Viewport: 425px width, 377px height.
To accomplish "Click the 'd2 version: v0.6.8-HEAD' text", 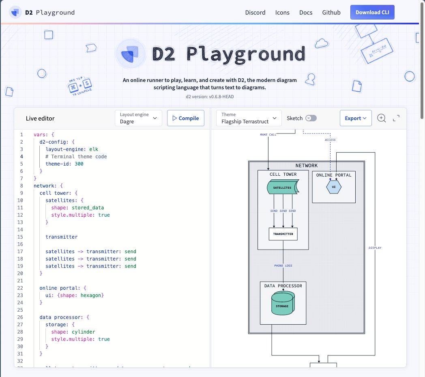I will 210,97.
